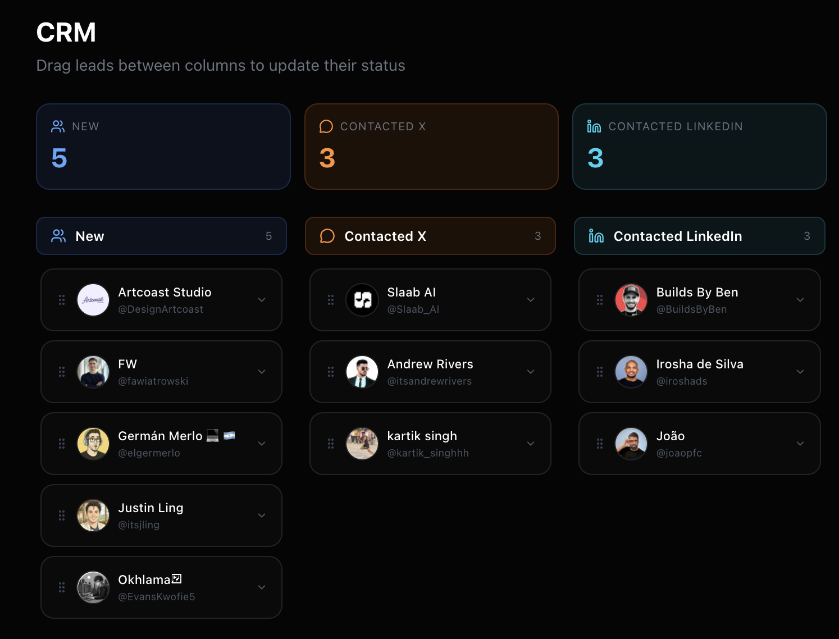Select the CONTACTED LINKEDIN summary card
The width and height of the screenshot is (839, 639).
click(x=699, y=147)
